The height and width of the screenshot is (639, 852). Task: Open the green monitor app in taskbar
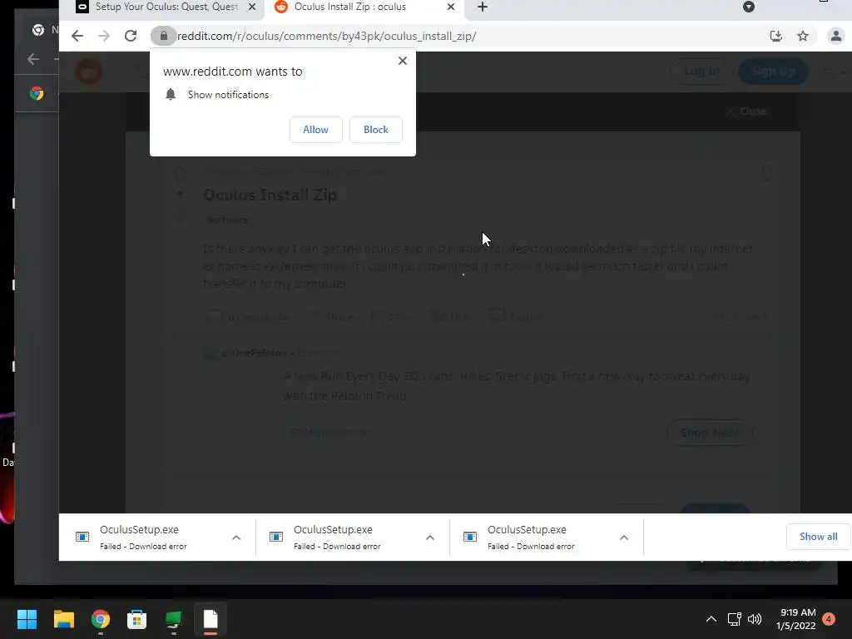pos(174,619)
